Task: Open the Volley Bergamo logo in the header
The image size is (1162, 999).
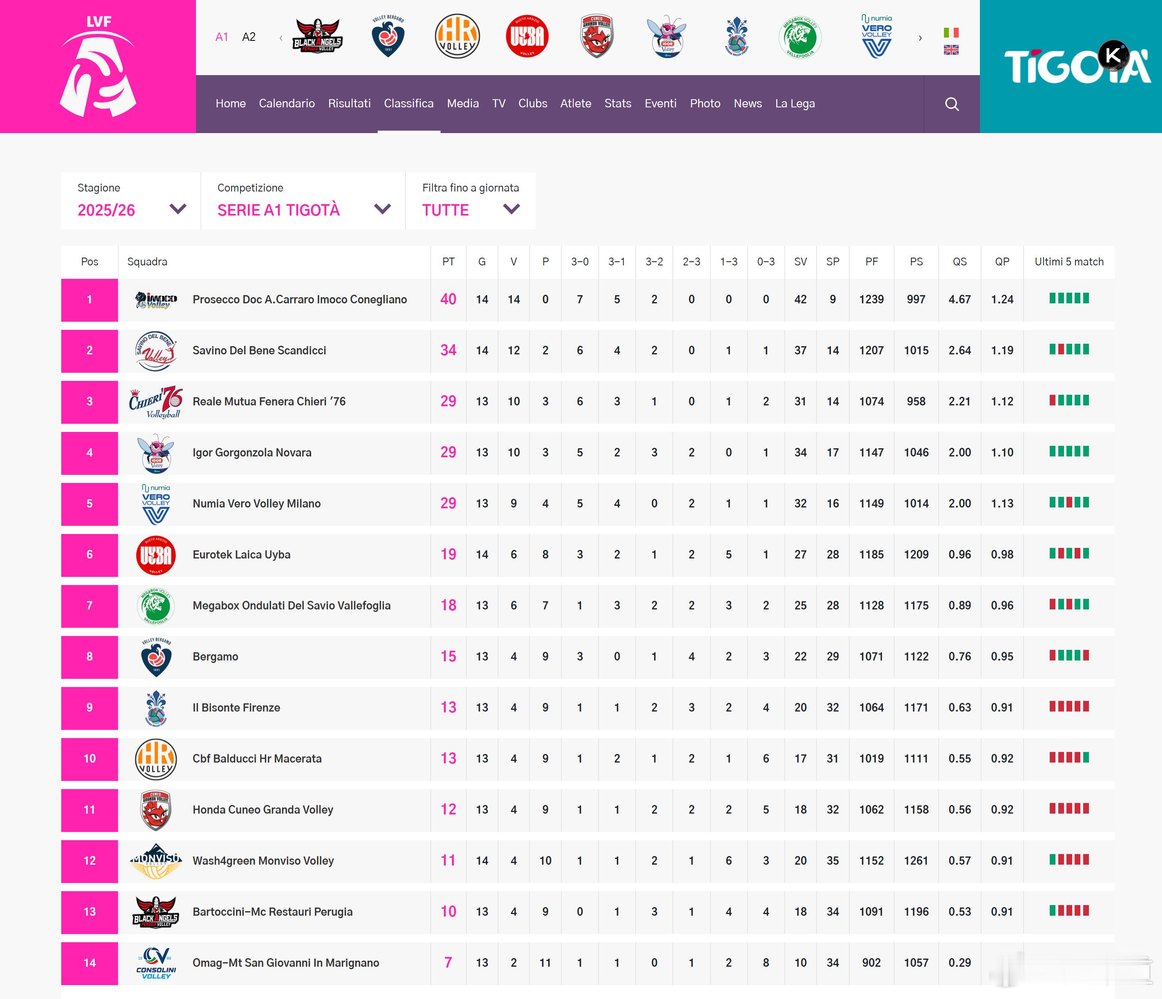Action: click(x=387, y=36)
